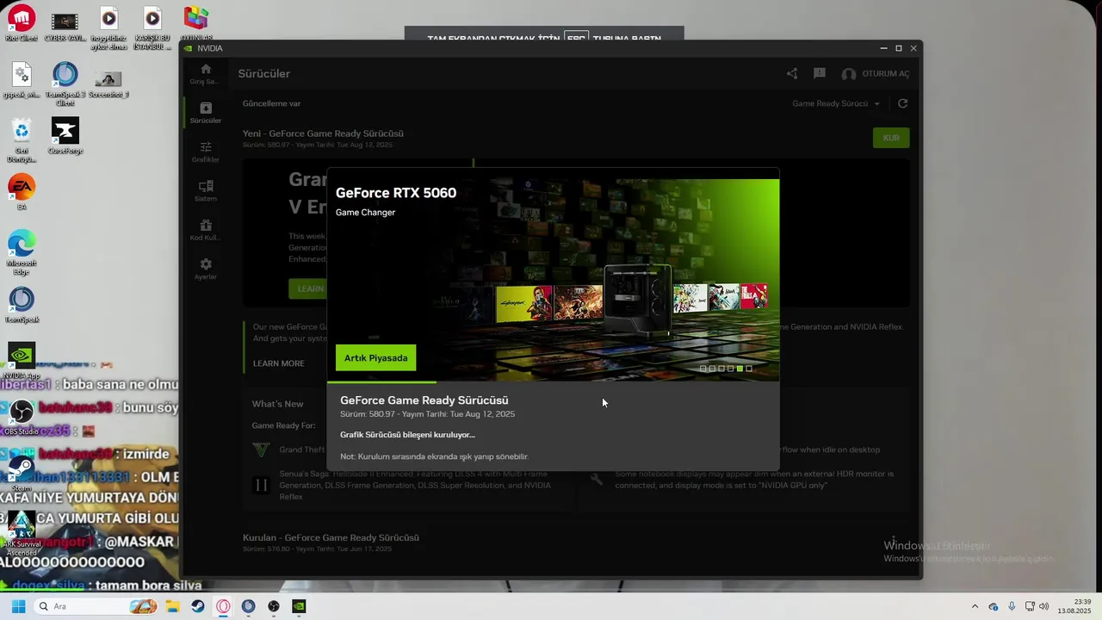
Task: Click 'Kurulan - GeForce Game Ready Sürücüsü' heading
Action: (x=331, y=537)
